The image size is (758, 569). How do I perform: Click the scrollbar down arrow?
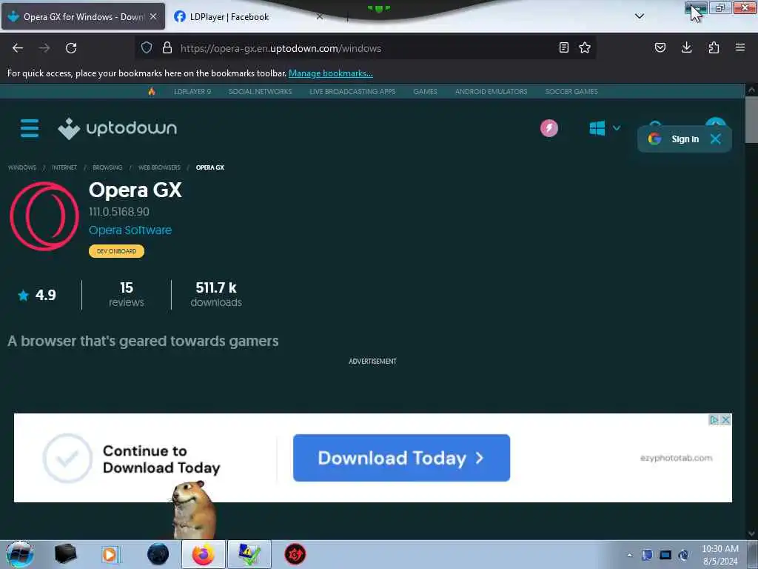(x=751, y=533)
